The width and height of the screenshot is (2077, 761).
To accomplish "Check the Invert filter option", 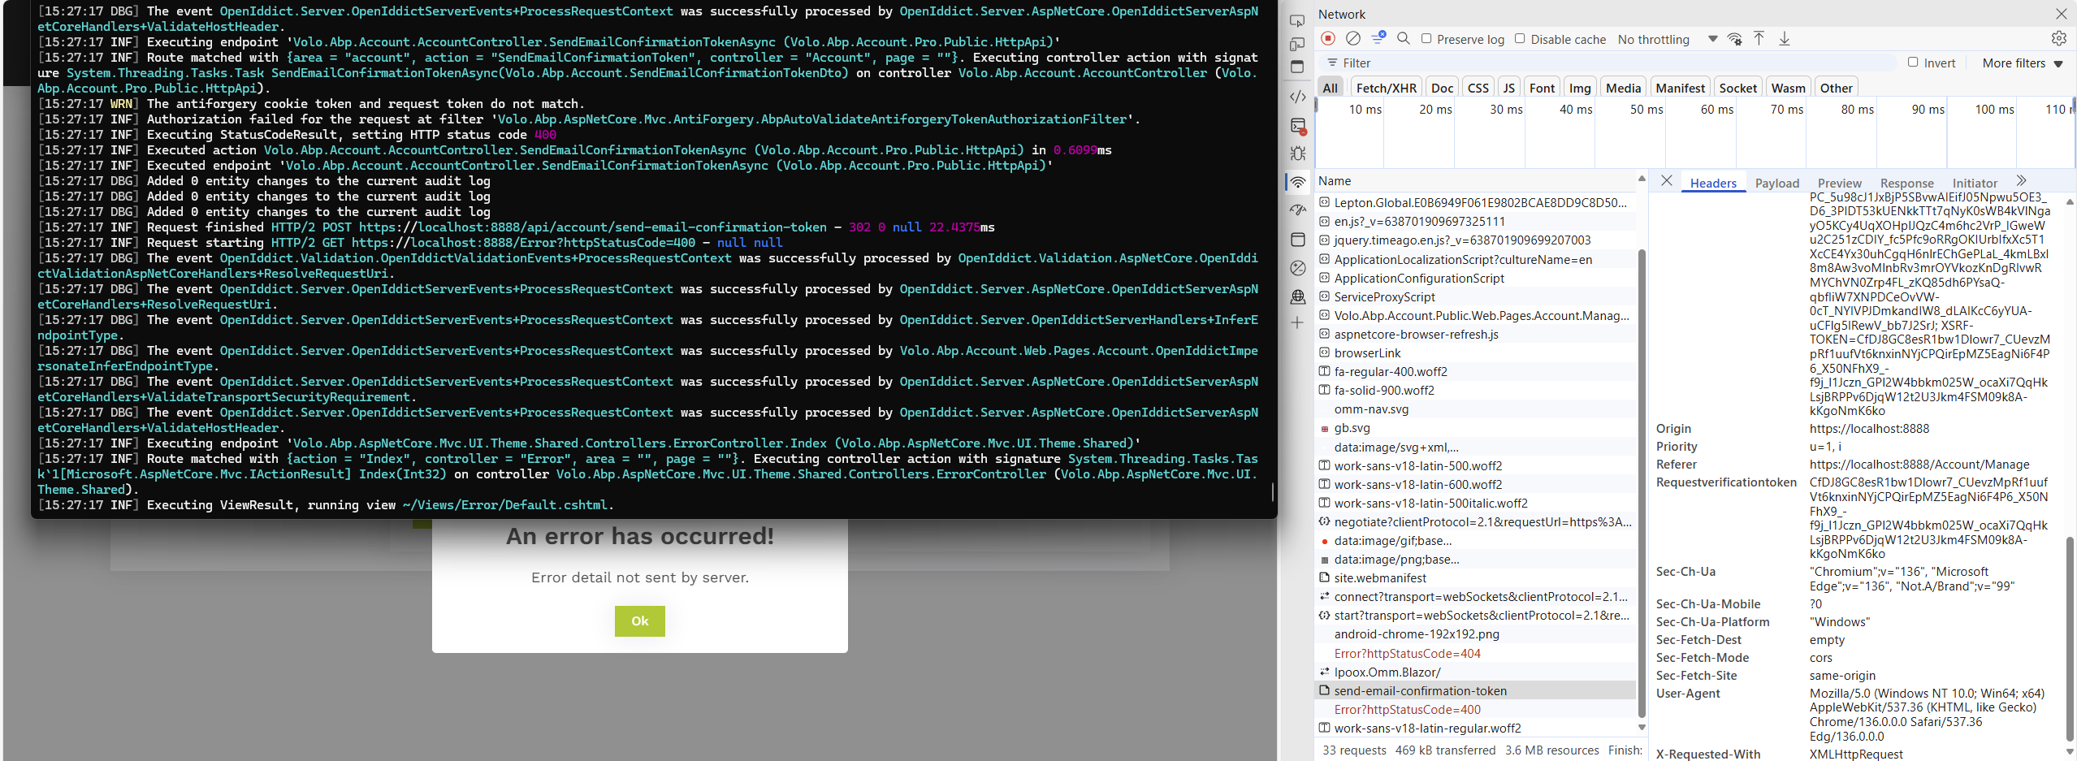I will [x=1913, y=63].
